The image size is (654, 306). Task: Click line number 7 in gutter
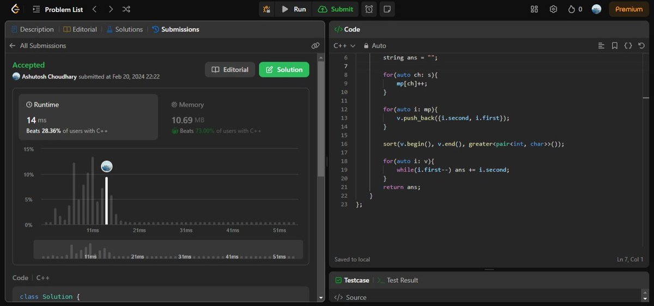[x=345, y=66]
